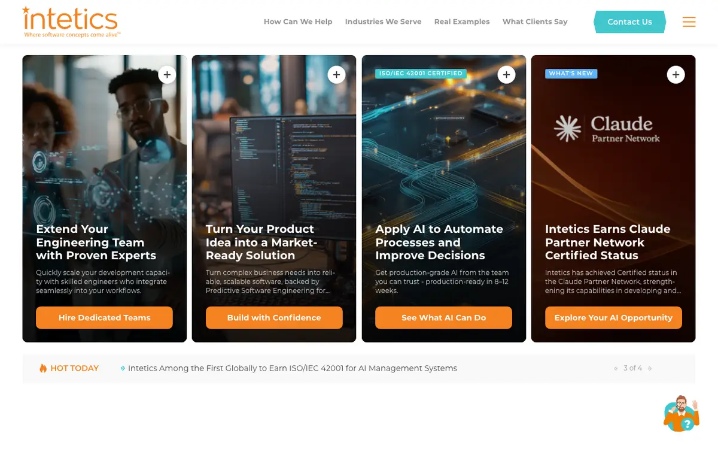Screen dimensions: 718x449
Task: Click the Hire Dedicated Teams button
Action: pos(104,318)
